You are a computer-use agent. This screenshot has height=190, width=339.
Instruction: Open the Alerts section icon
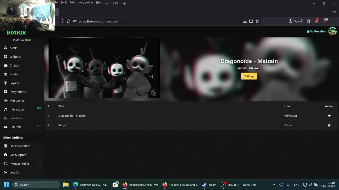(5, 48)
